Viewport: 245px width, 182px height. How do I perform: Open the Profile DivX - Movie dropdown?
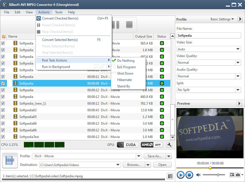pos(138,156)
